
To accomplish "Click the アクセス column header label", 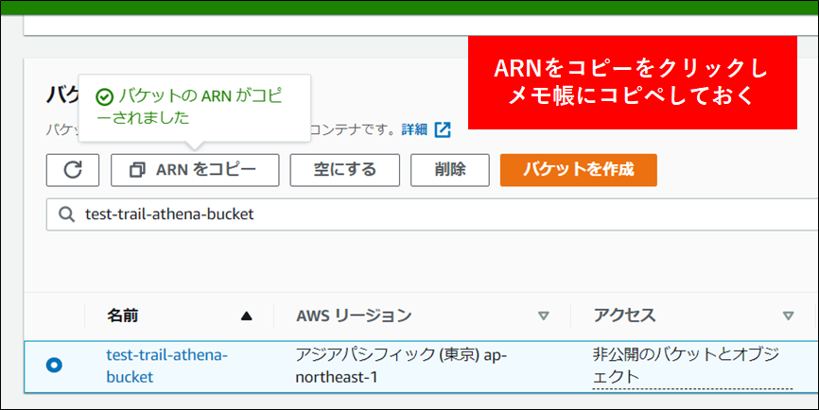I will point(624,316).
